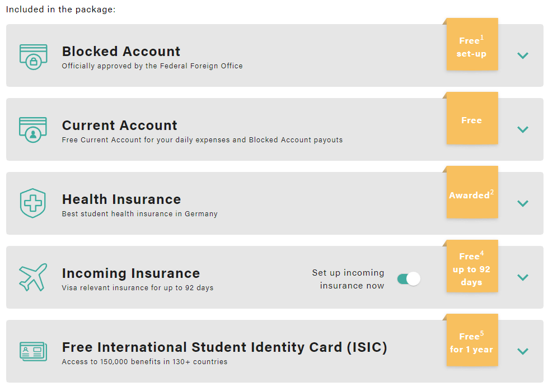Expand the Incoming Insurance section chevron
548x386 pixels.
[523, 277]
